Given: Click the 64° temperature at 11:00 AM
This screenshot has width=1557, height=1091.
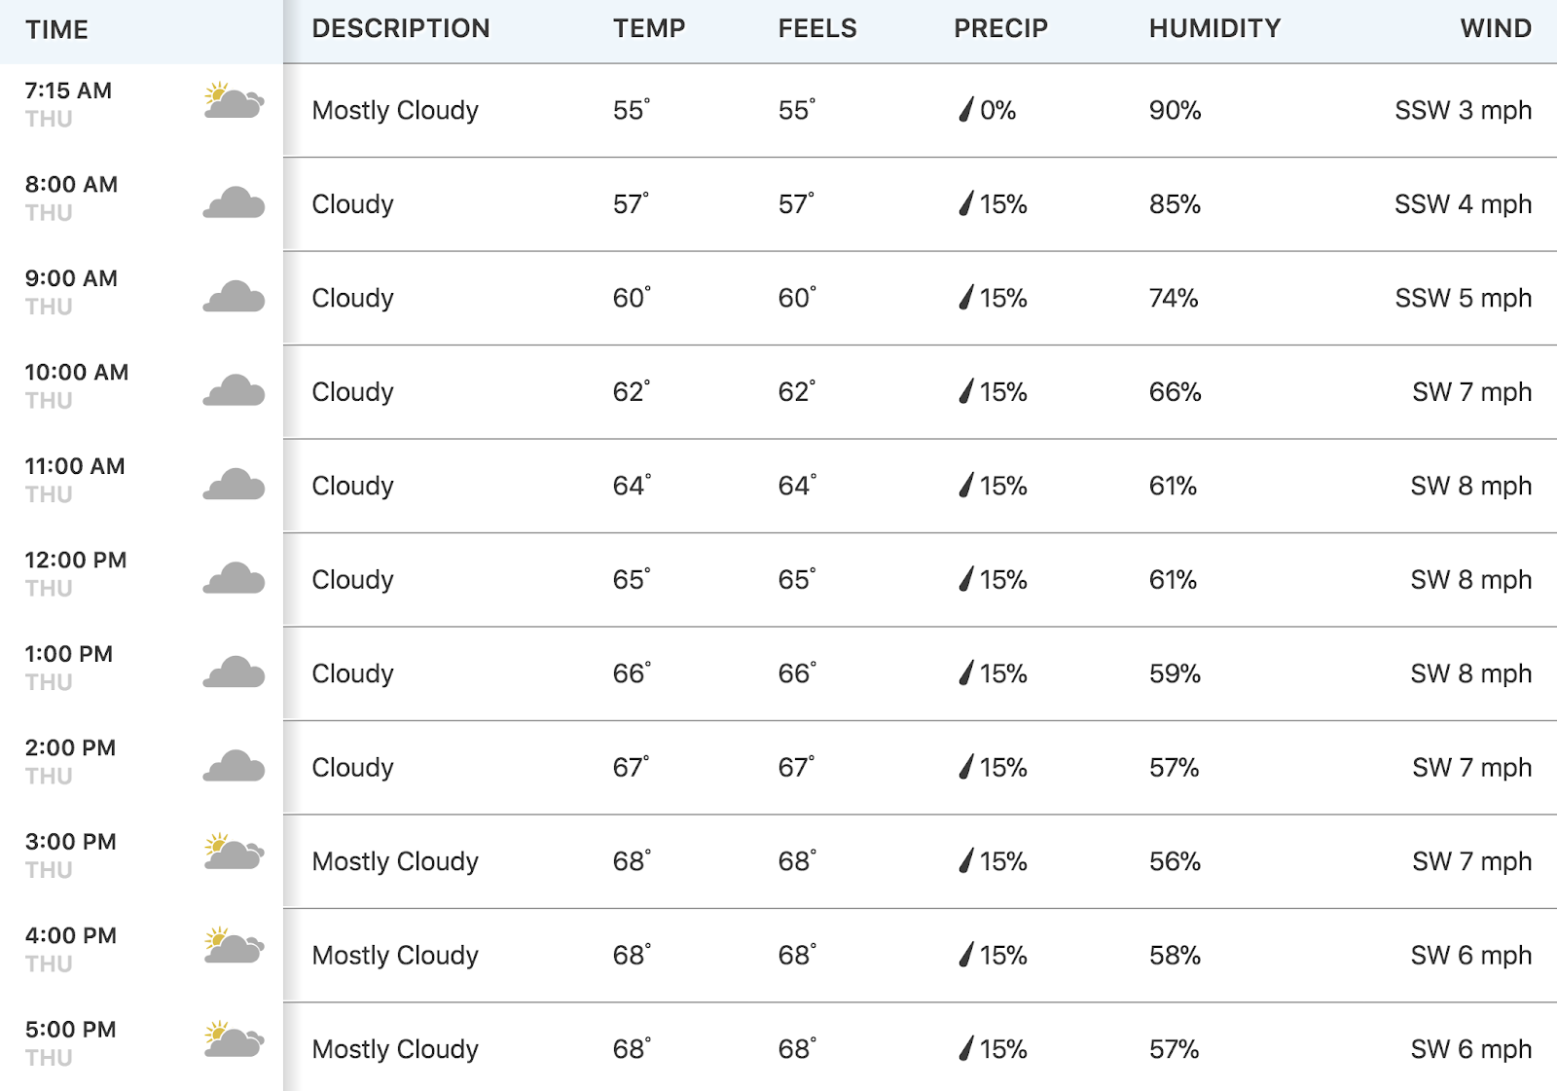Looking at the screenshot, I should [632, 485].
